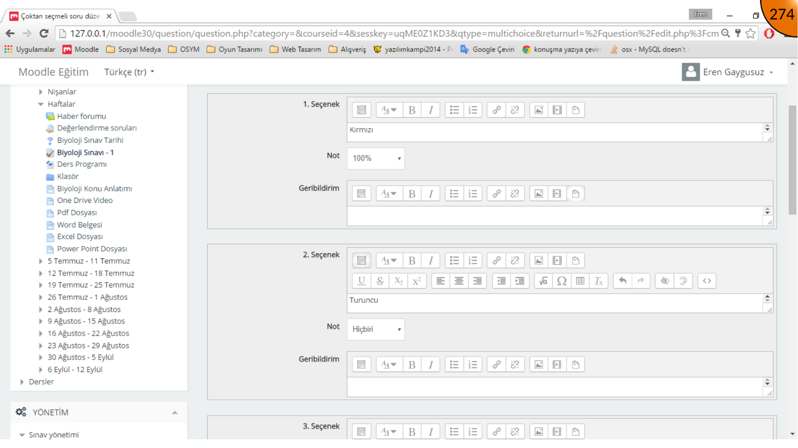Click Underline in the 2. Seçenek editor

point(361,281)
